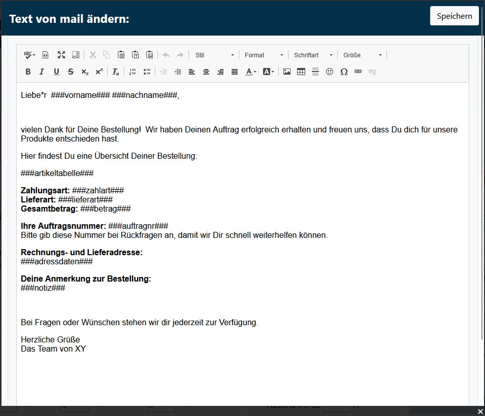
Task: Open the Größe font size menu
Action: [362, 55]
